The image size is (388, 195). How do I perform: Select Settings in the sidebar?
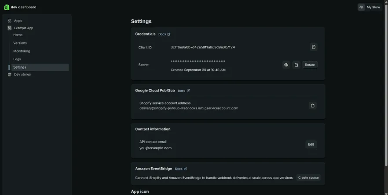point(40,67)
